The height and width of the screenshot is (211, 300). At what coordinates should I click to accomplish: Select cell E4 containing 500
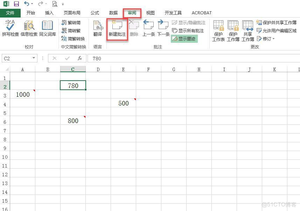pyautogui.click(x=123, y=103)
